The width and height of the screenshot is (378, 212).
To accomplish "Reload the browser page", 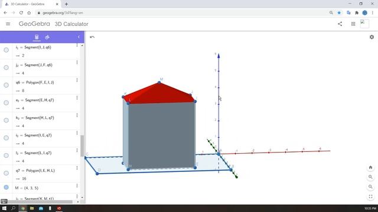I will [x=21, y=13].
